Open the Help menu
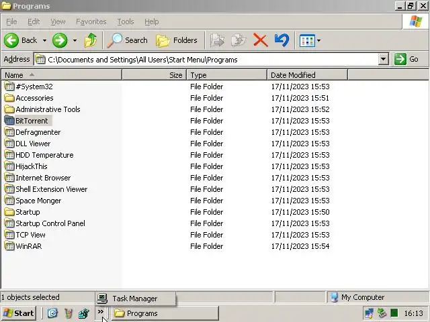The height and width of the screenshot is (322, 430). [152, 21]
